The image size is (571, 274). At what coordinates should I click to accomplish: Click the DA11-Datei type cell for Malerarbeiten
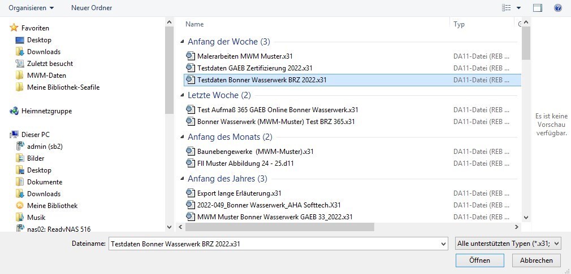[x=482, y=56]
